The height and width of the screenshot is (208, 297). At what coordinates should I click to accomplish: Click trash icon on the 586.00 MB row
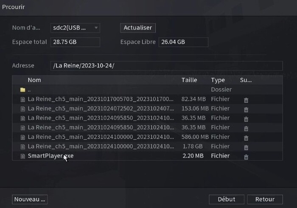(246, 138)
